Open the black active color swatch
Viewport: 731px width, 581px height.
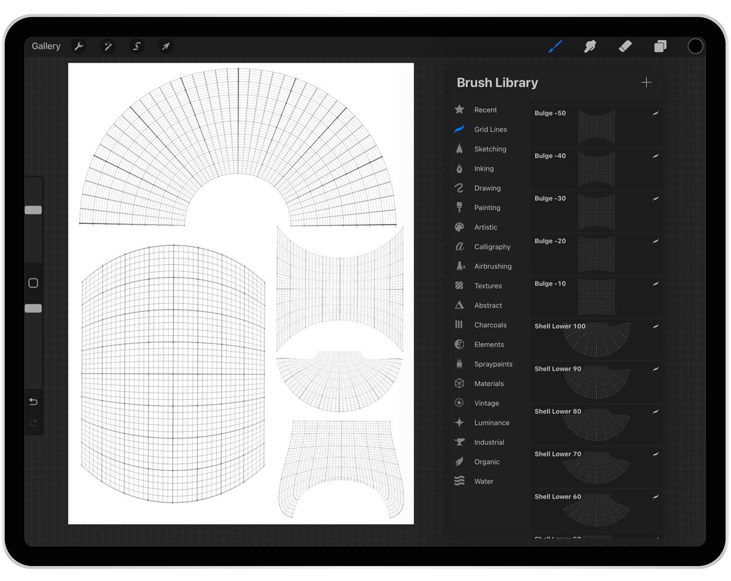[x=695, y=46]
